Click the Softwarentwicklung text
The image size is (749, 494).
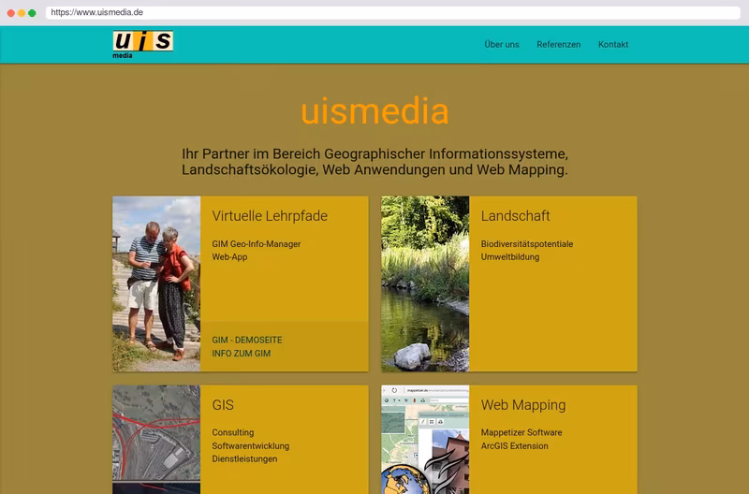click(x=250, y=445)
